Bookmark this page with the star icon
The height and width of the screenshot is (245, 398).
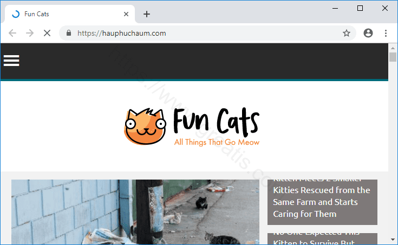tap(346, 33)
